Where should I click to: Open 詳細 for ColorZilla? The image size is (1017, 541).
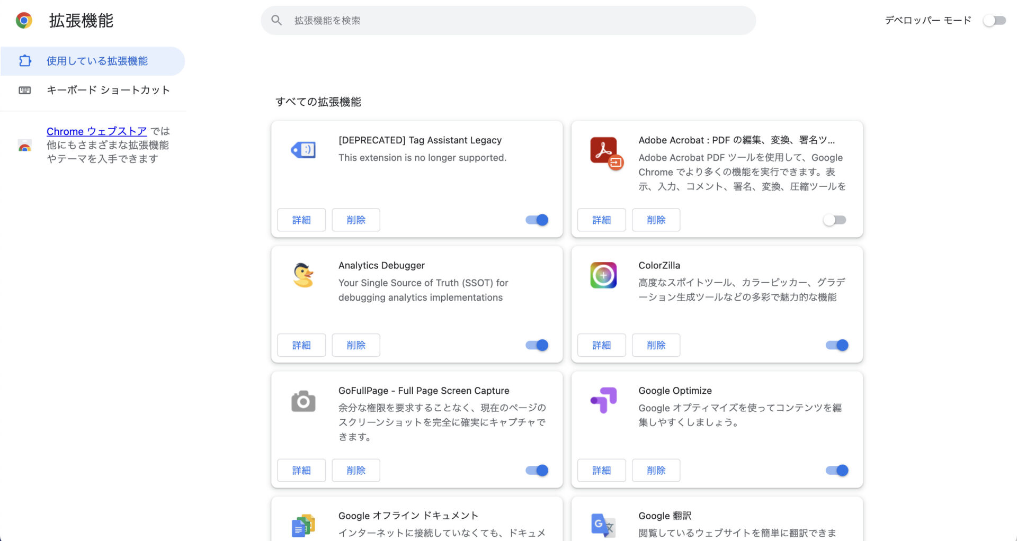tap(602, 345)
